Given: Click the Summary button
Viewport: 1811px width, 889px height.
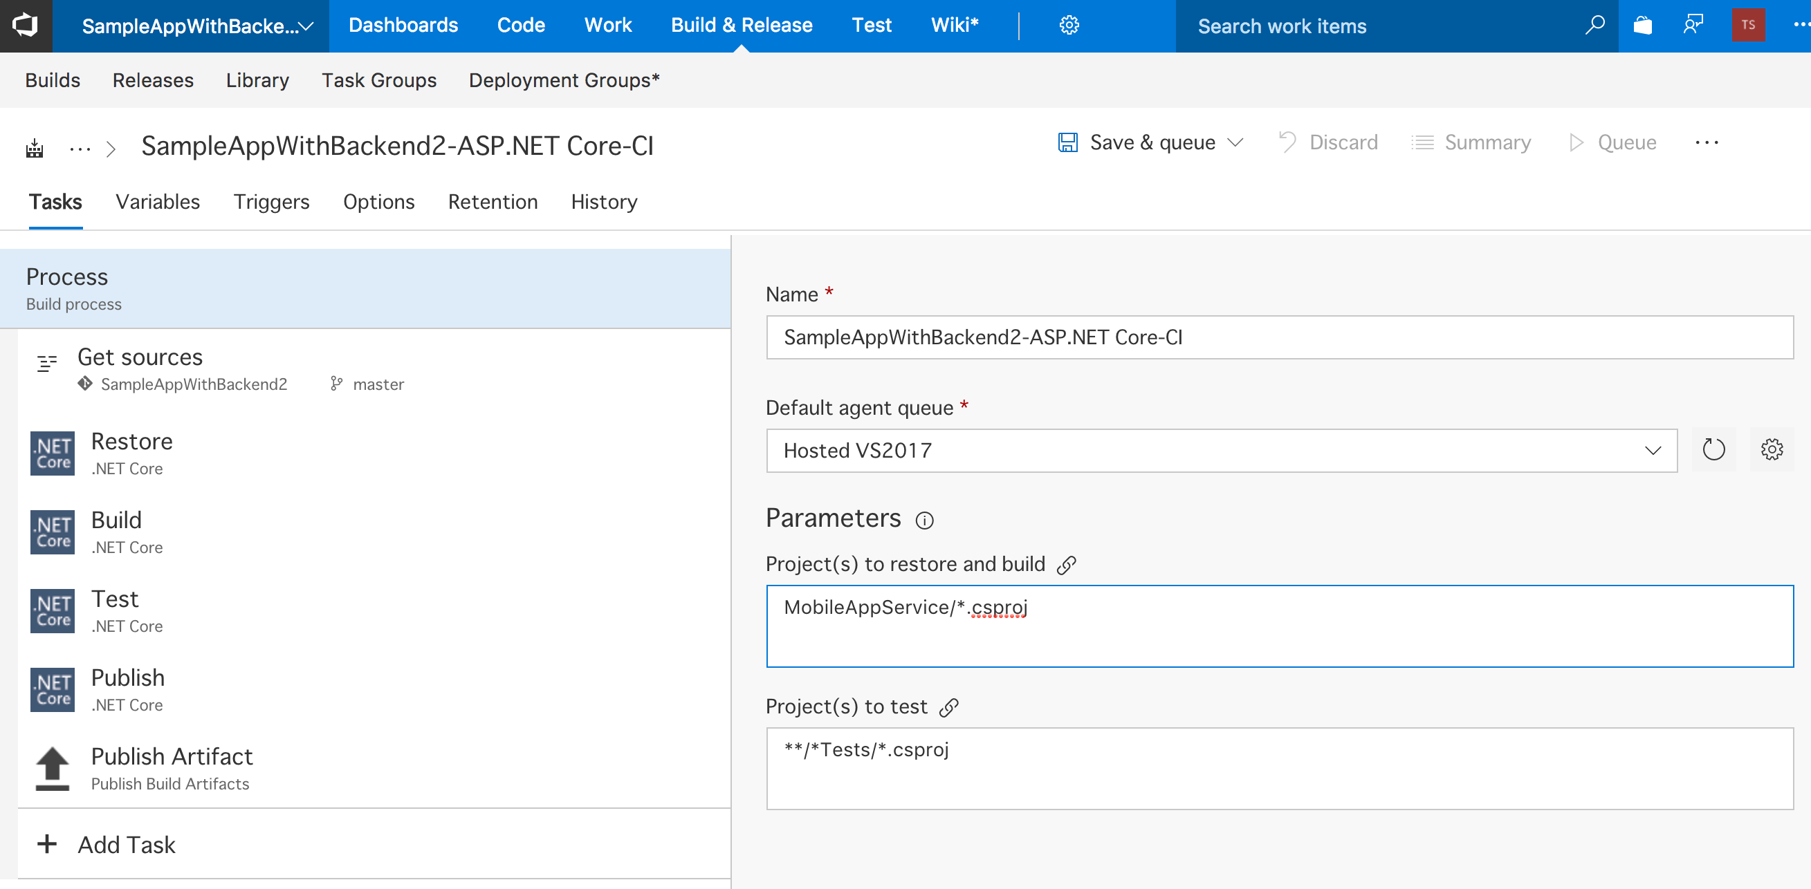Looking at the screenshot, I should [x=1471, y=142].
